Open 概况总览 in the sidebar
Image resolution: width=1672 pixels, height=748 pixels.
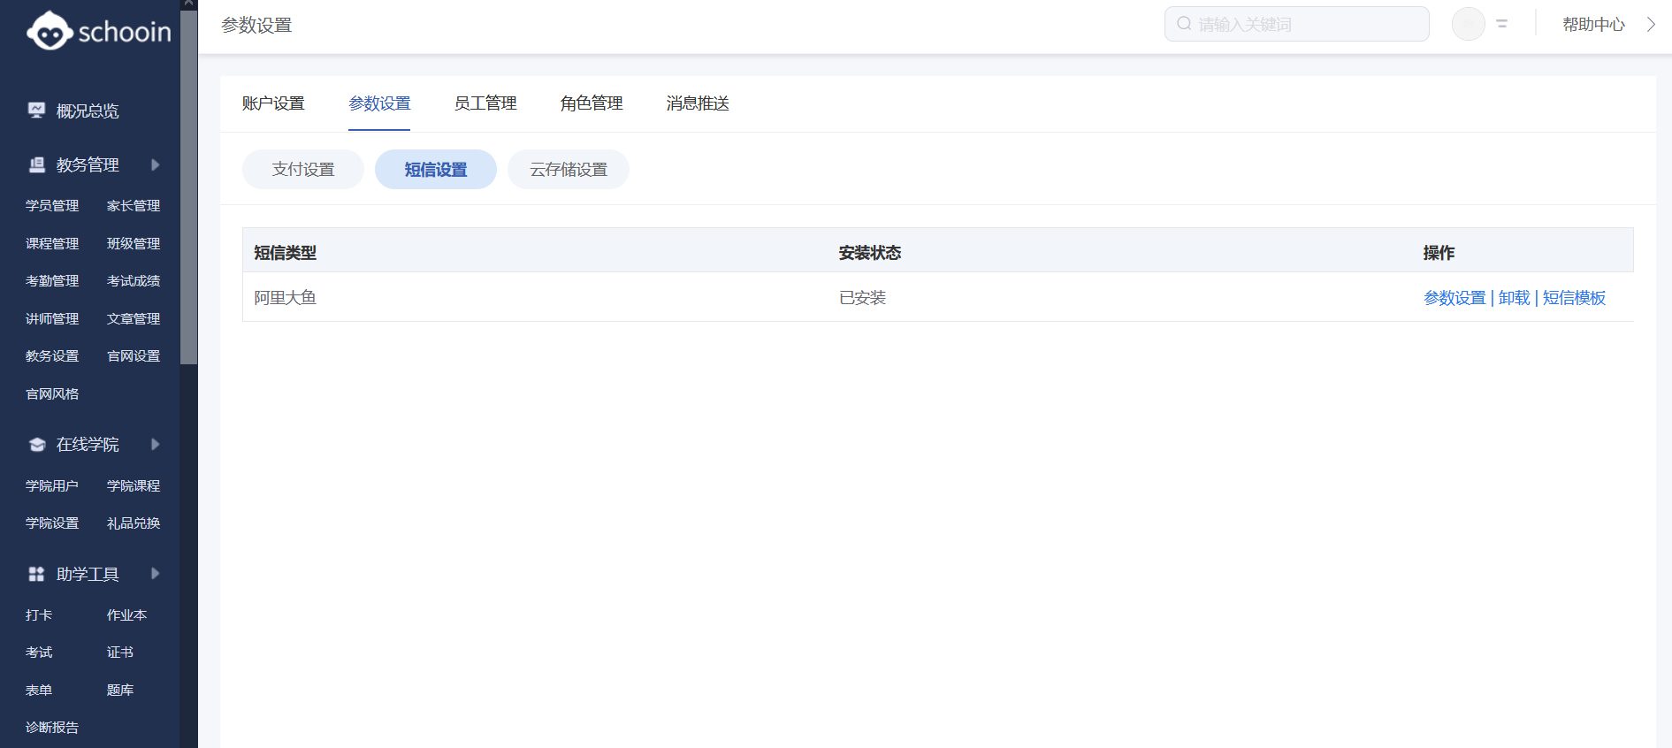(x=88, y=111)
